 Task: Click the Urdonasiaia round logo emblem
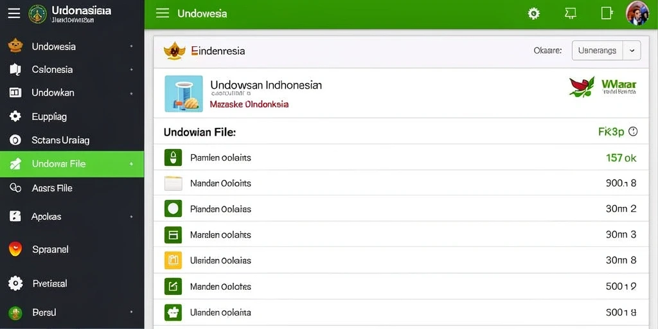click(38, 14)
